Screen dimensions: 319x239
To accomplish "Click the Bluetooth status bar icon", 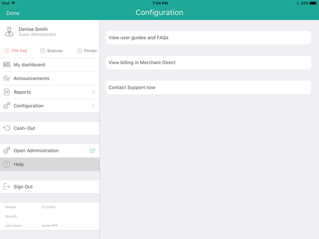I will coord(298,3).
